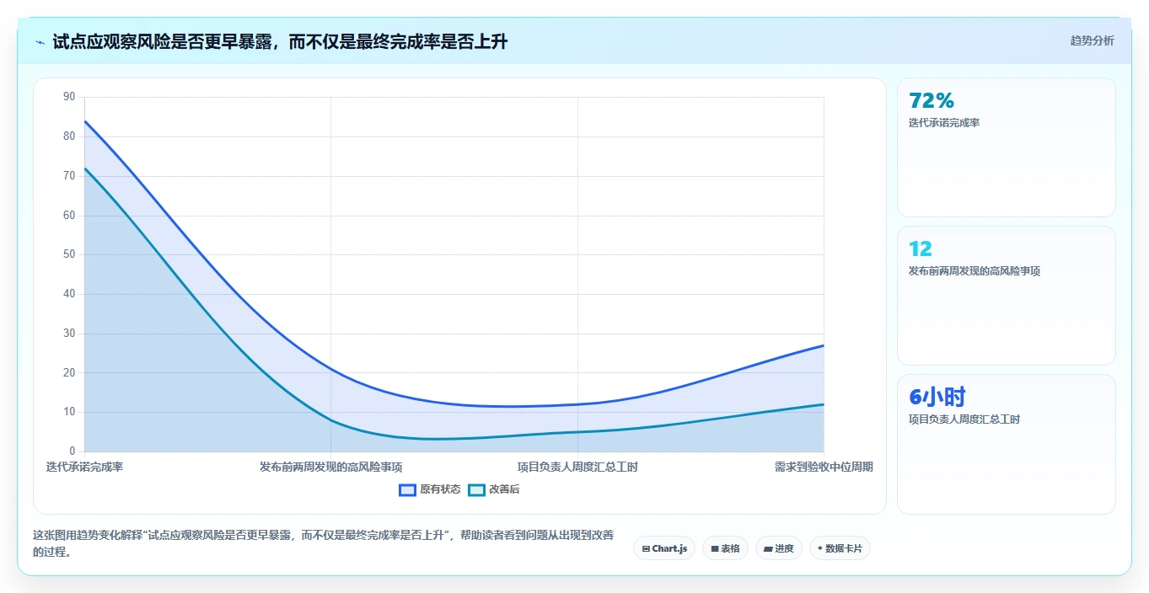Click x-axis label 发布前两周发现的高风险事项

(330, 467)
